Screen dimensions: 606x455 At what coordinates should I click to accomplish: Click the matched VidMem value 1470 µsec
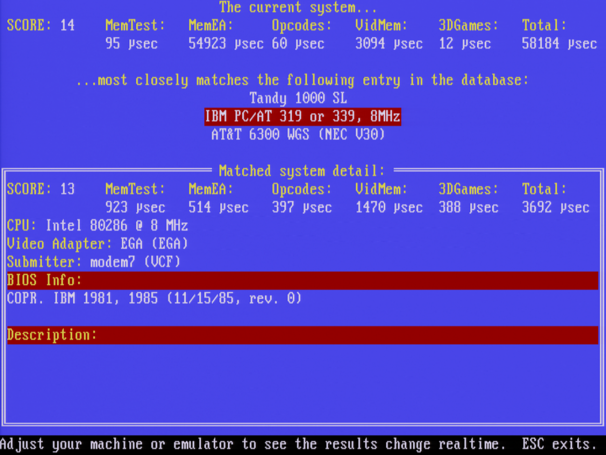click(x=389, y=208)
